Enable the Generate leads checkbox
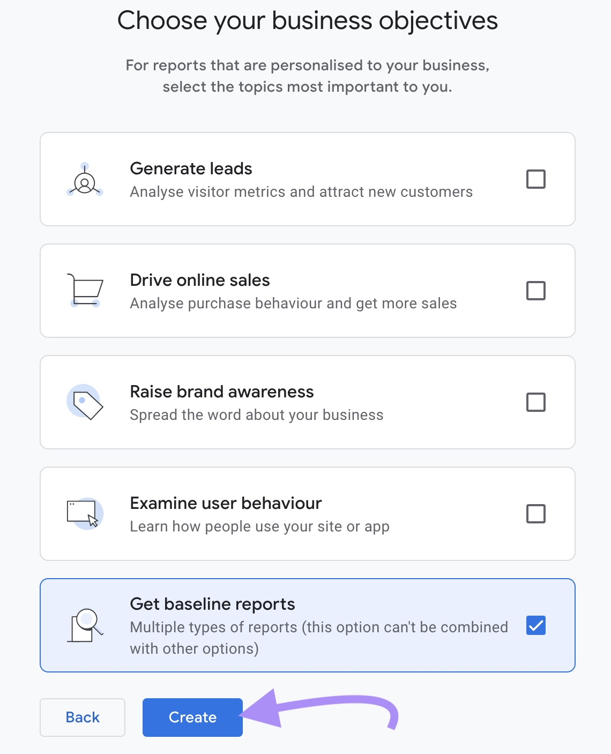The width and height of the screenshot is (611, 754). tap(536, 179)
